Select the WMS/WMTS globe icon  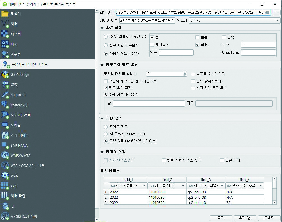tap(5, 155)
